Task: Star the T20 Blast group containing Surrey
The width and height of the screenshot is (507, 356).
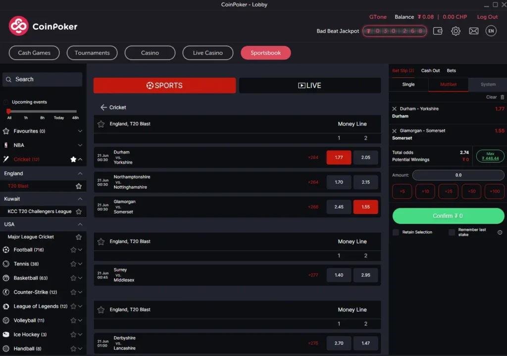Action: [101, 242]
